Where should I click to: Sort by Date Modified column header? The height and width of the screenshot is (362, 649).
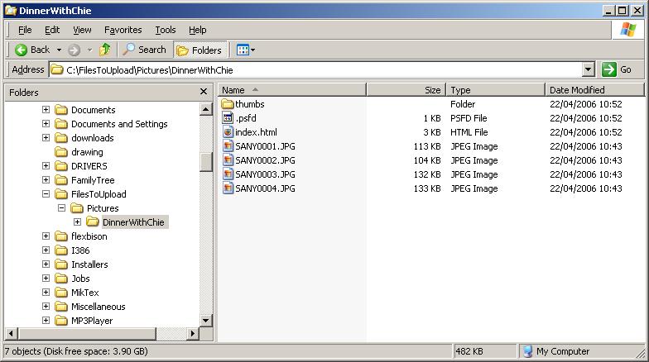tap(594, 89)
